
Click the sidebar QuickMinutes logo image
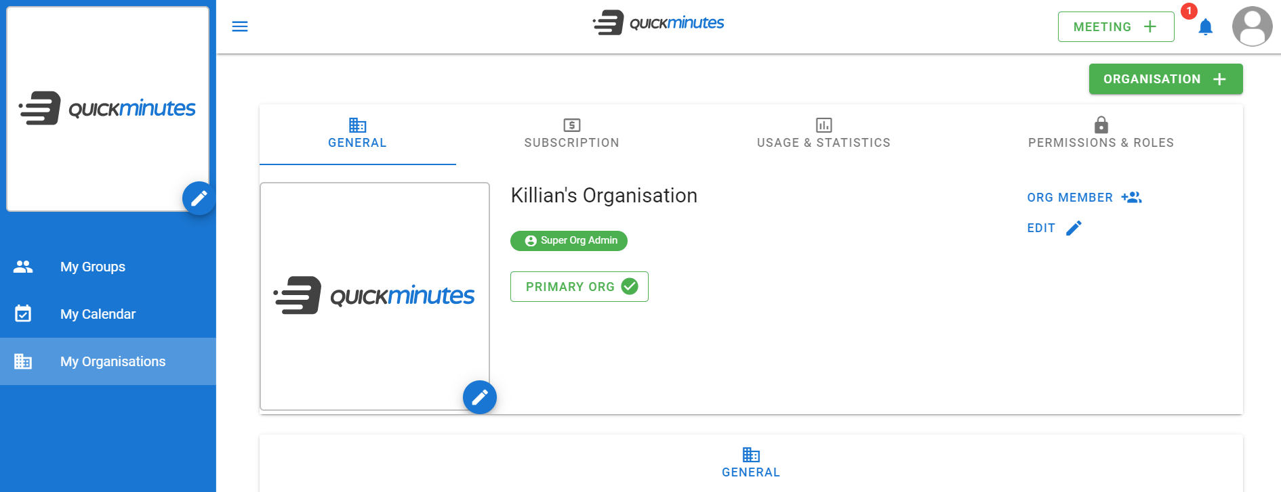[108, 108]
